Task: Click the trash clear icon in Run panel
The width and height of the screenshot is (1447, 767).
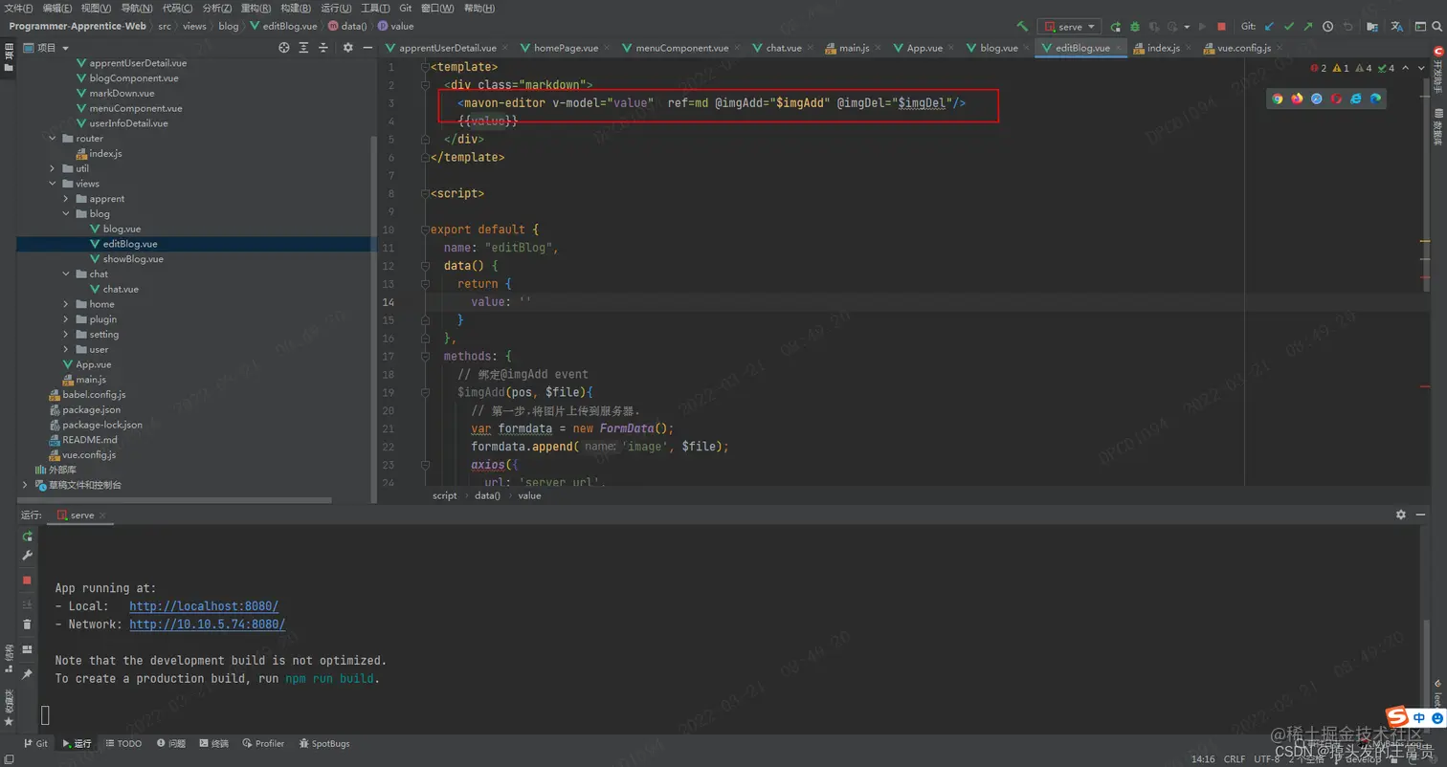Action: pyautogui.click(x=28, y=624)
